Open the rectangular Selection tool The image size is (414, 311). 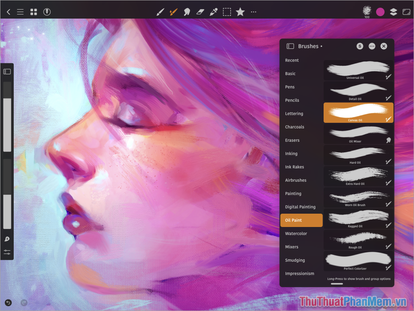(227, 12)
